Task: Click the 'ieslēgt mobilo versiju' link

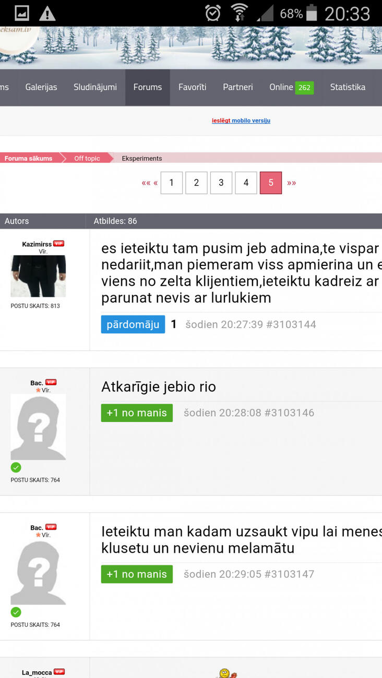Action: (241, 120)
